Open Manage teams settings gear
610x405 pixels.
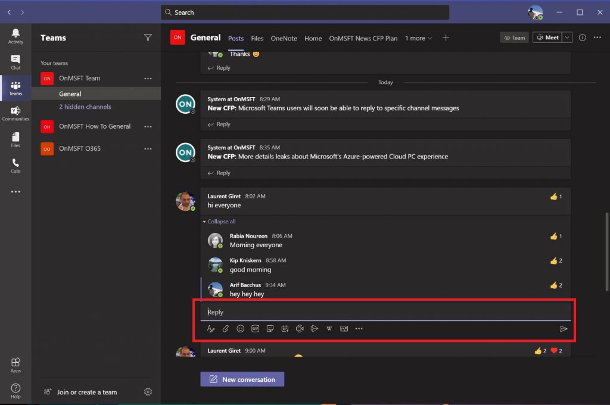click(148, 392)
